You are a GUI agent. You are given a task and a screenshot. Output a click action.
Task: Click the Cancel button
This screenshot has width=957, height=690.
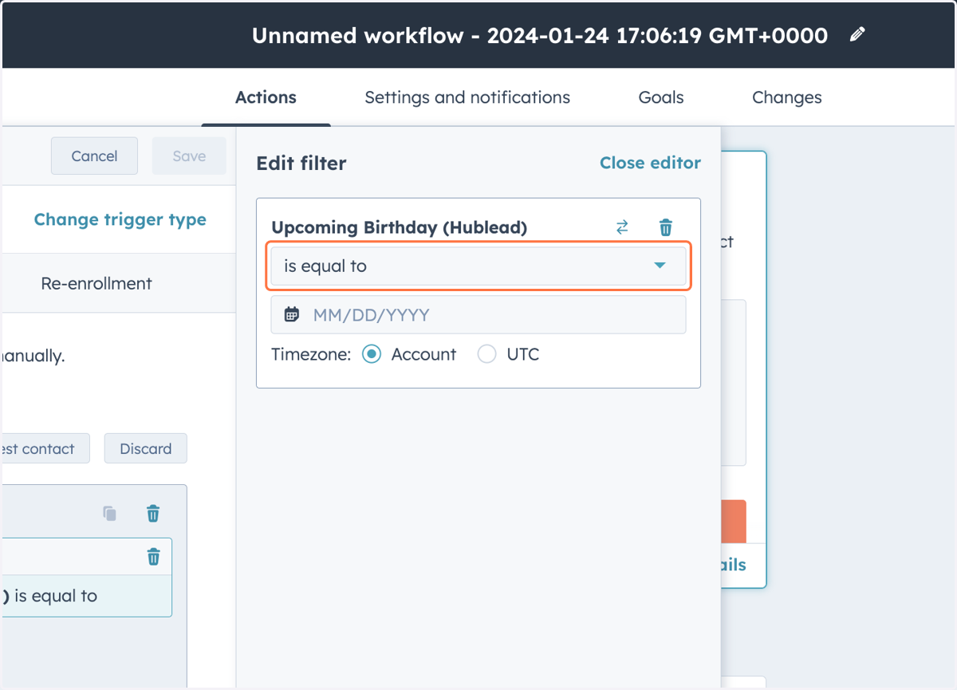94,156
